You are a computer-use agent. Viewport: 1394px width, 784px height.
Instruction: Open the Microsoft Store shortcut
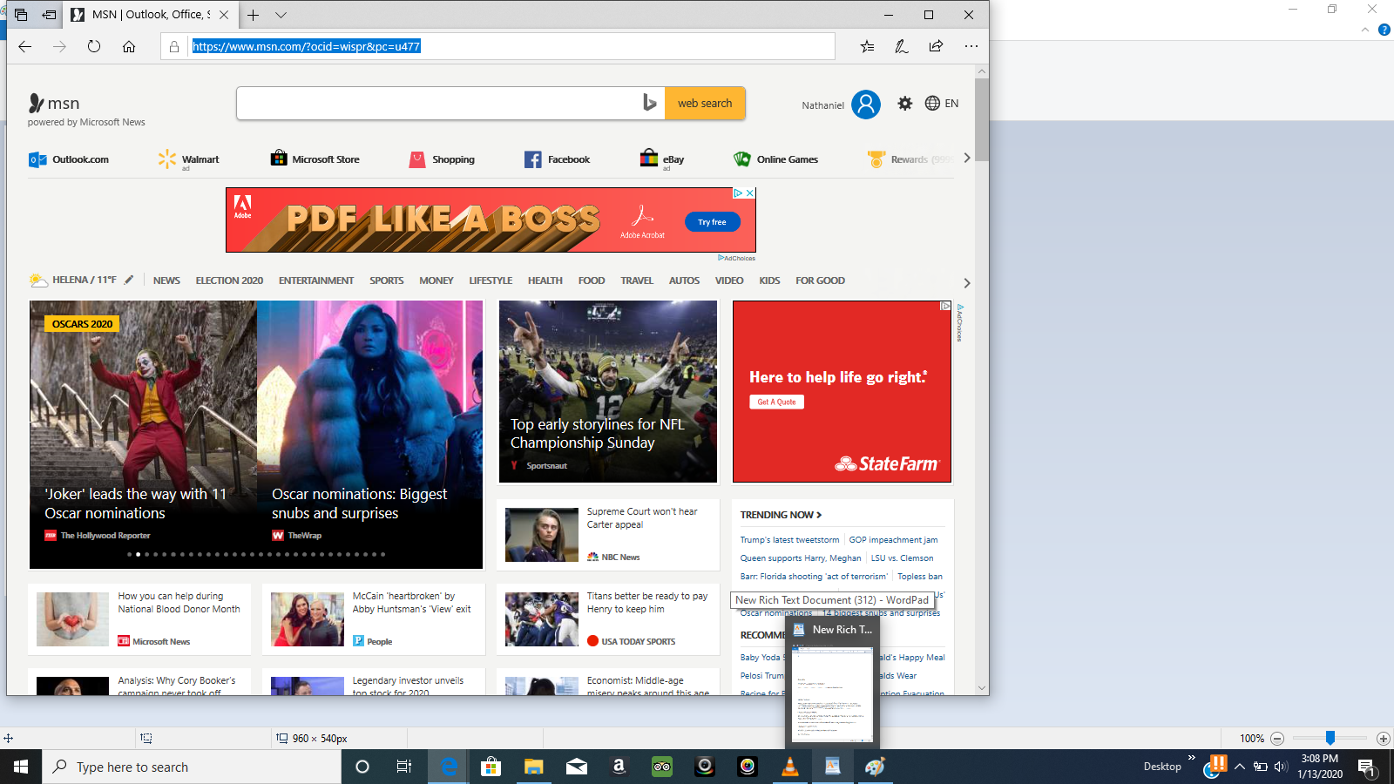315,159
